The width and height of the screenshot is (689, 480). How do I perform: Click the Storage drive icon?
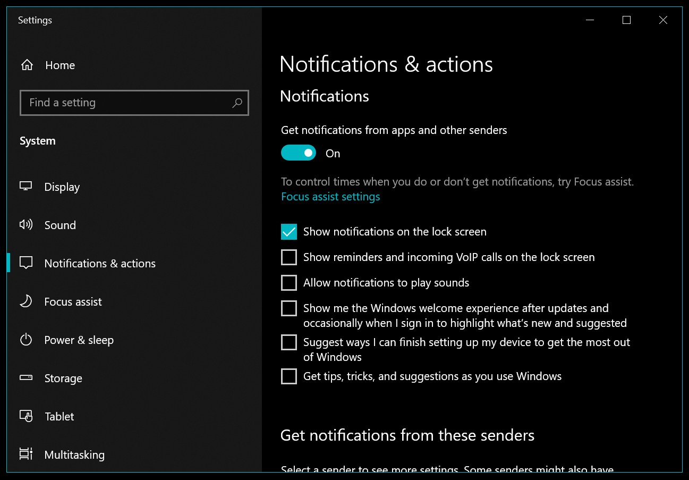pyautogui.click(x=26, y=378)
